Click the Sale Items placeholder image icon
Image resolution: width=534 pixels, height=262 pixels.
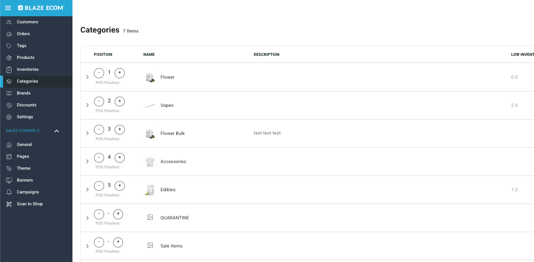coord(150,246)
